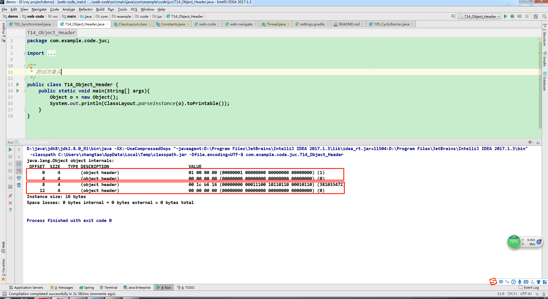This screenshot has height=299, width=548.
Task: Toggle soft-wrap in the Run console
Action: point(19,164)
